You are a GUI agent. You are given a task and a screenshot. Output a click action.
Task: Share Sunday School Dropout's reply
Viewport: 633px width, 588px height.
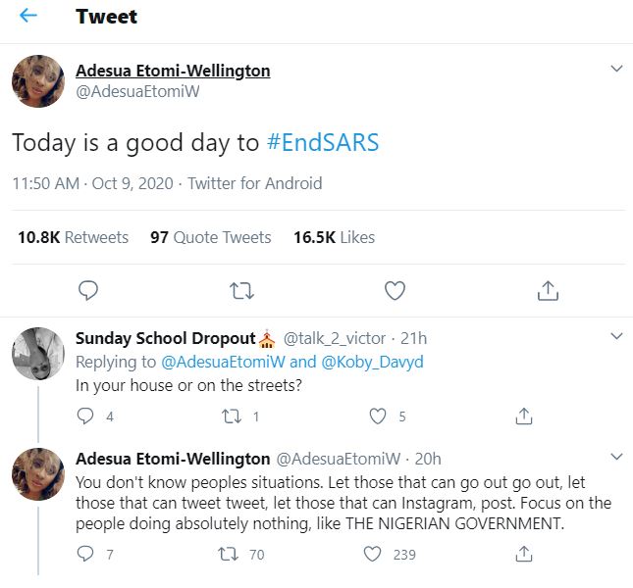pos(523,416)
